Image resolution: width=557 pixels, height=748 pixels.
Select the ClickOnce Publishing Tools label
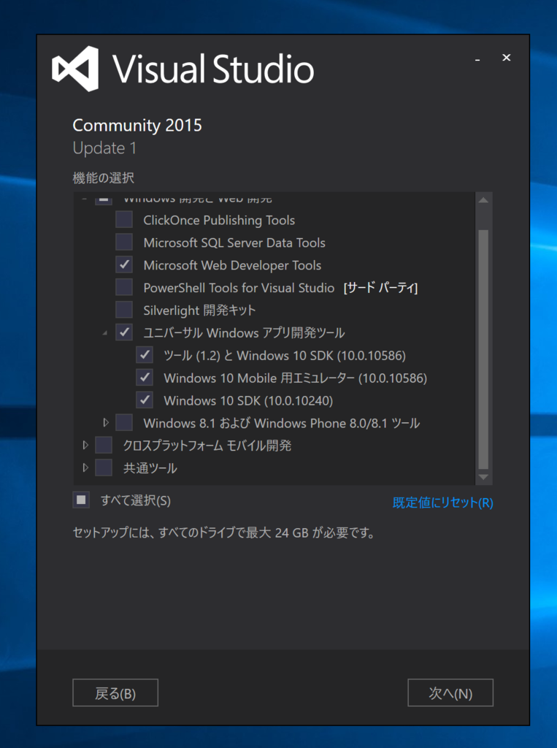click(219, 220)
